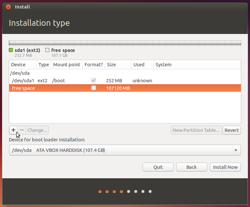Image resolution: width=250 pixels, height=207 pixels.
Task: Click the minus icon to remove a partition
Action: click(22, 130)
